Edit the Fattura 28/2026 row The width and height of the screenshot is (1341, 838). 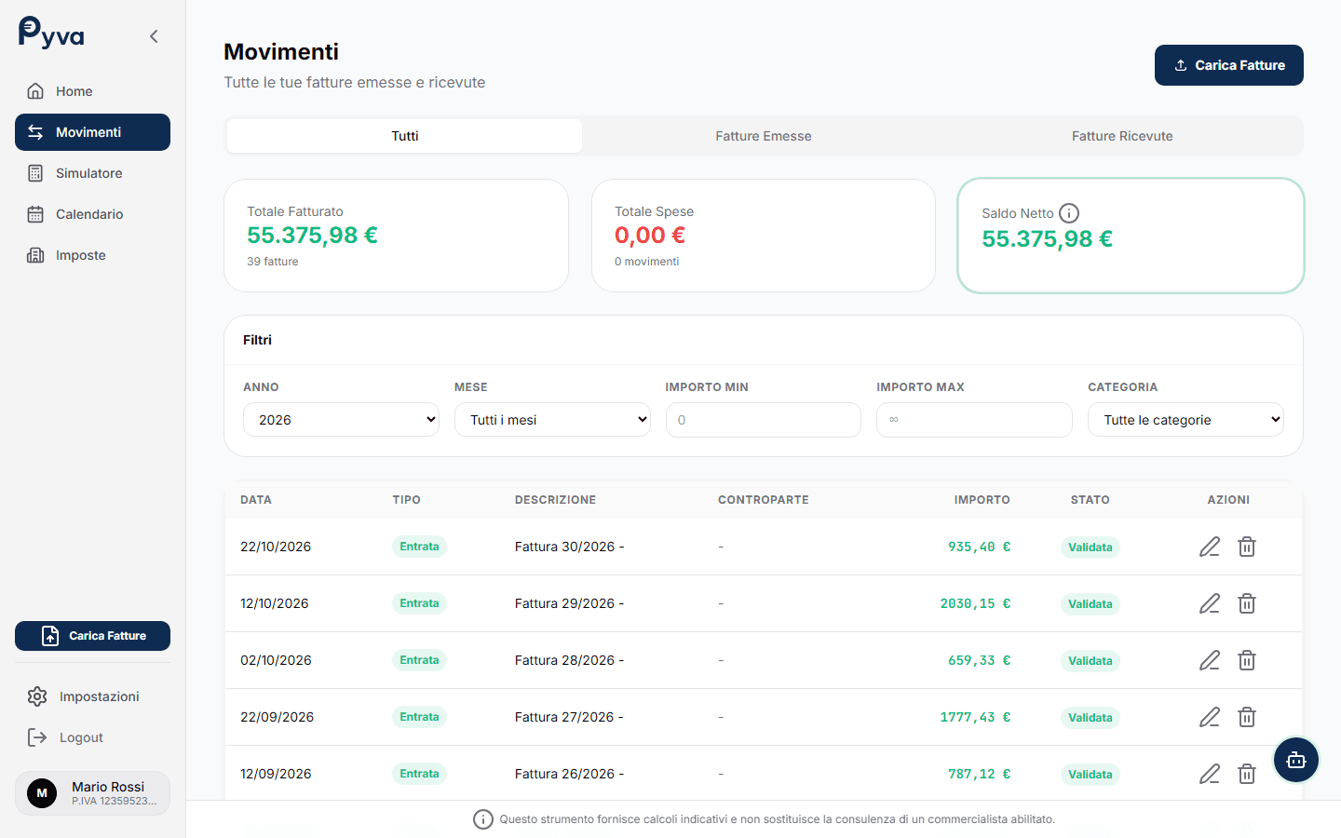coord(1209,660)
